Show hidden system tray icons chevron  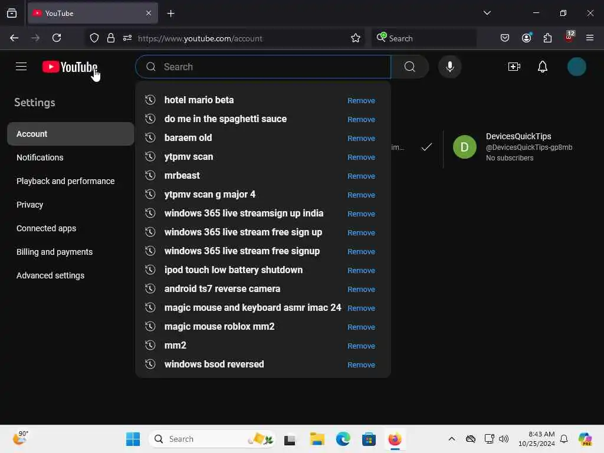click(451, 439)
